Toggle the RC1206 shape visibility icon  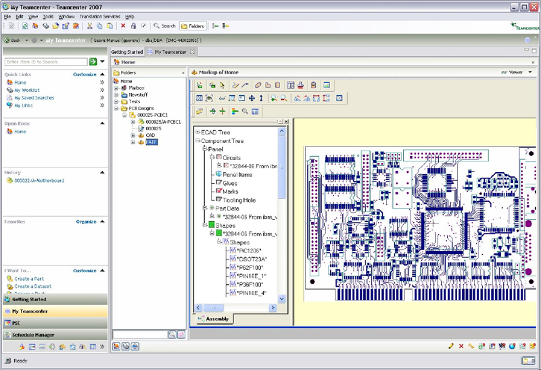233,250
